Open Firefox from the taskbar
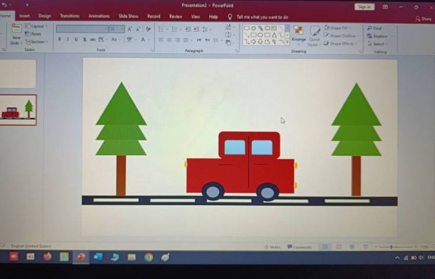The width and height of the screenshot is (435, 279). pos(47,256)
